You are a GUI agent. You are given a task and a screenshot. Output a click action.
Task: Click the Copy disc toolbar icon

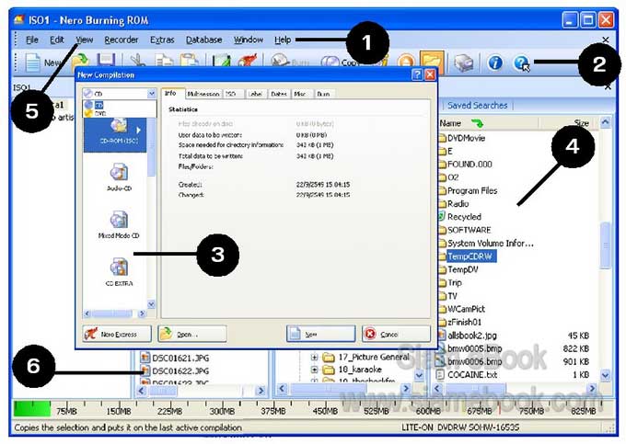[x=330, y=62]
